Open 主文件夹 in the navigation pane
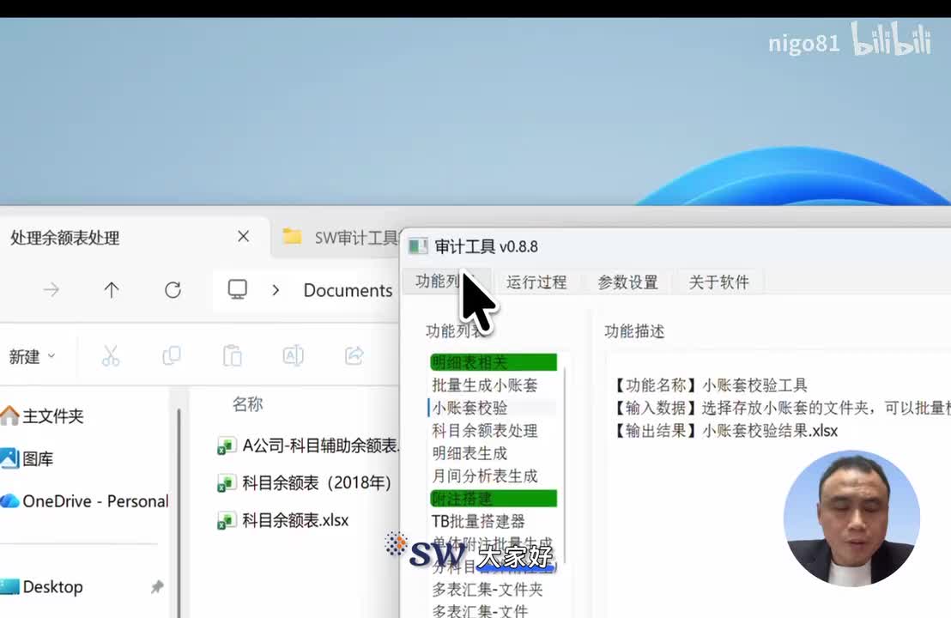The height and width of the screenshot is (618, 951). tap(42, 416)
